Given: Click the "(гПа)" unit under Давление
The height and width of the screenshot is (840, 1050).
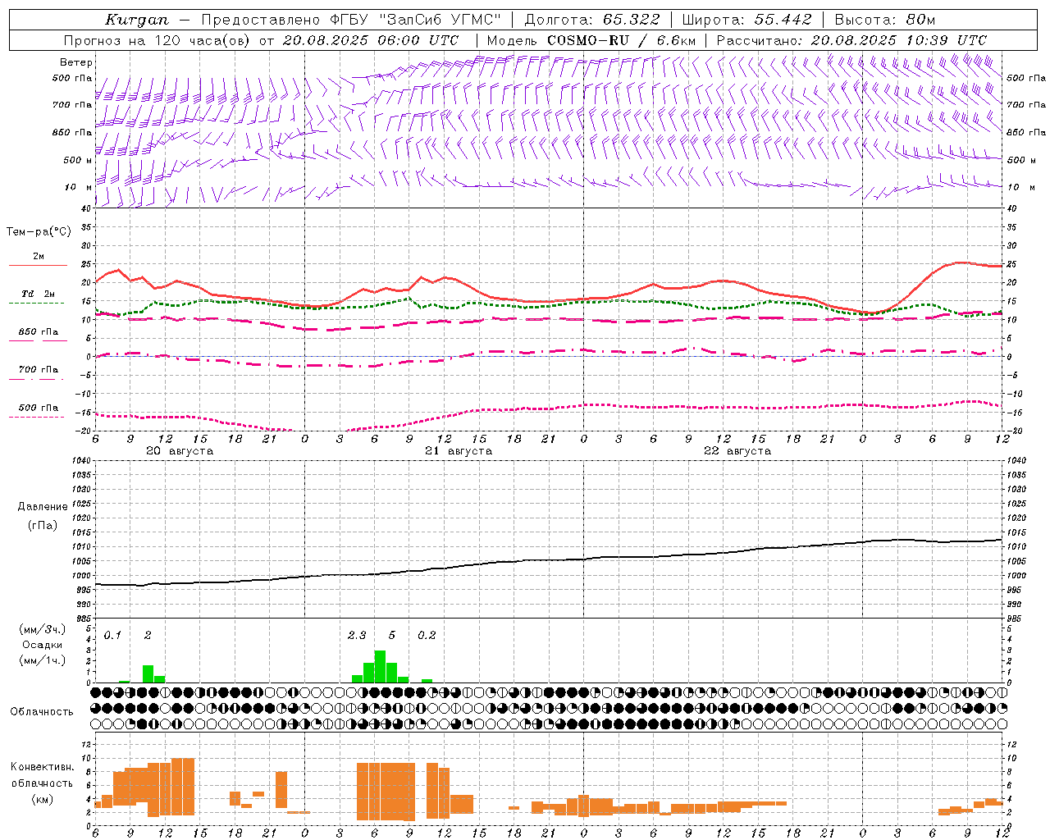Looking at the screenshot, I should pyautogui.click(x=42, y=526).
